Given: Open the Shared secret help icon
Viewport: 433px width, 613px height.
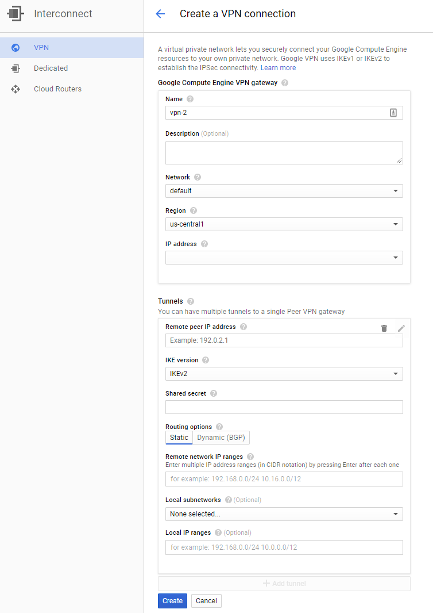Looking at the screenshot, I should (x=214, y=394).
